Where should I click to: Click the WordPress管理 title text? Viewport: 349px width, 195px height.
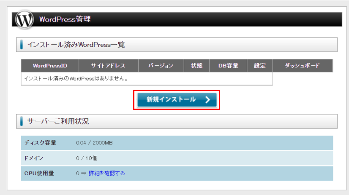(x=65, y=19)
